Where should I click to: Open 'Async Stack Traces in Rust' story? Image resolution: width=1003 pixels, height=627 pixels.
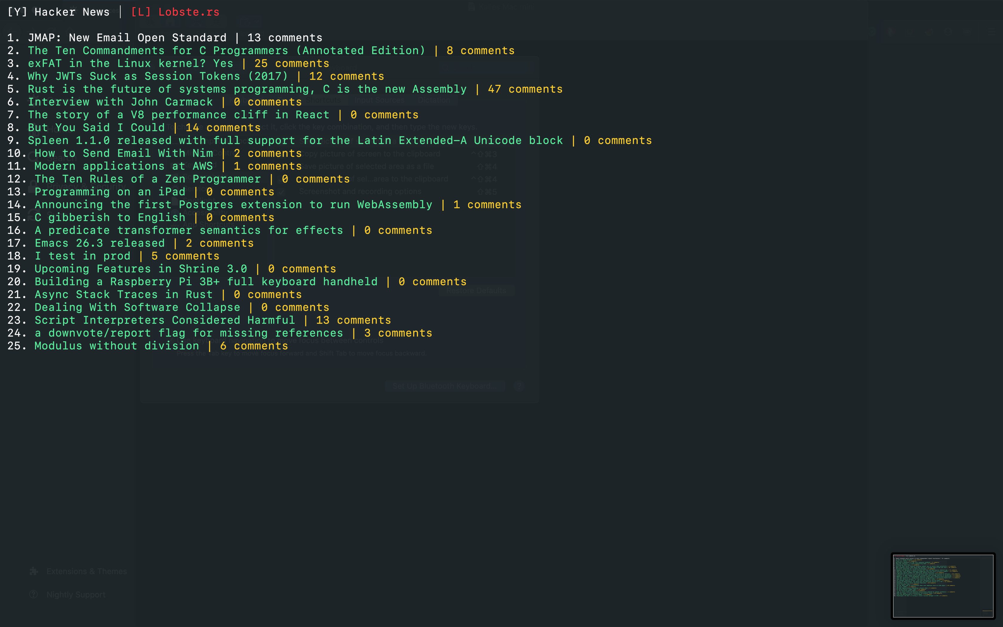click(x=124, y=295)
